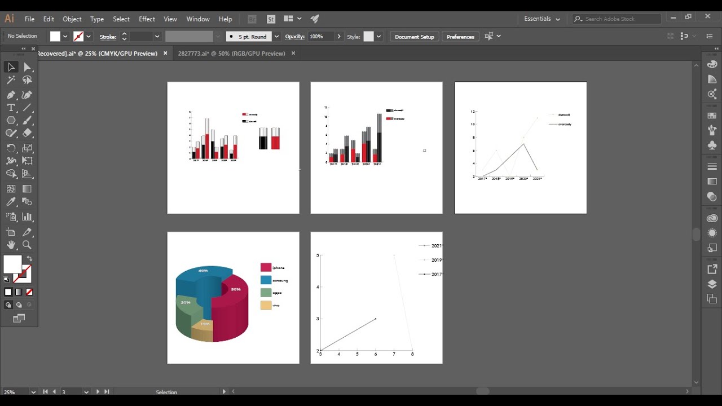Open the Creative Cloud Libraries panel
This screenshot has height=406, width=722.
click(712, 218)
